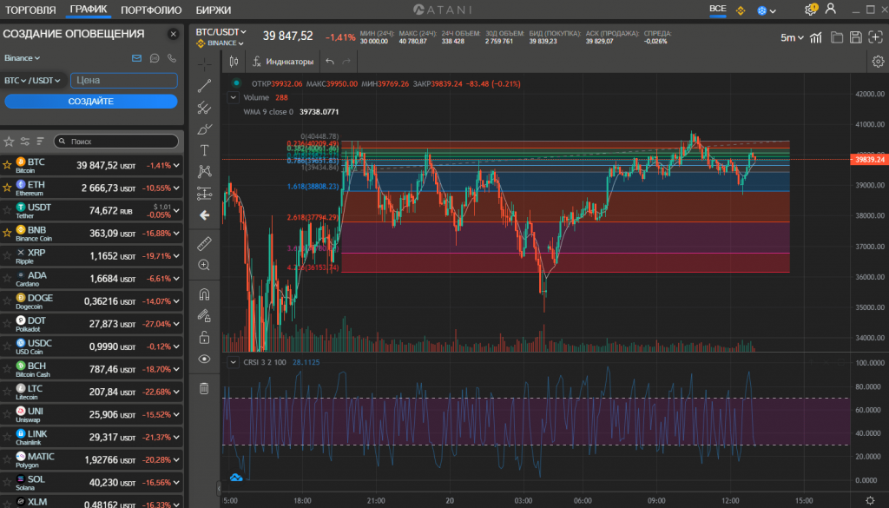This screenshot has height=508, width=889.
Task: Select the SOL Solana row
Action: coord(91,483)
